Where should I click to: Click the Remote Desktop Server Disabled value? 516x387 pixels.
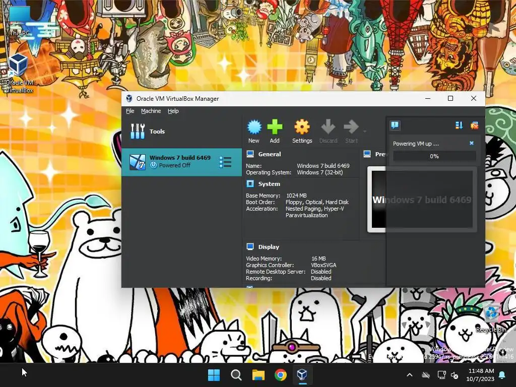[x=321, y=272]
